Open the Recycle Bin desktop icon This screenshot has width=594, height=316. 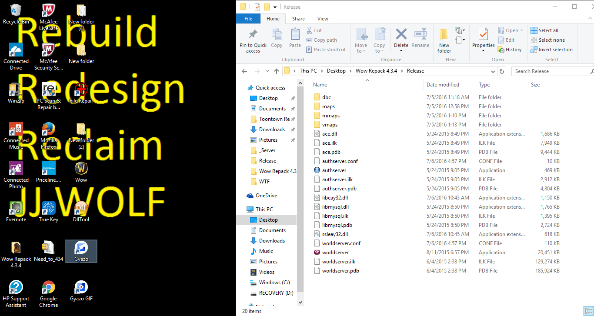(x=16, y=14)
